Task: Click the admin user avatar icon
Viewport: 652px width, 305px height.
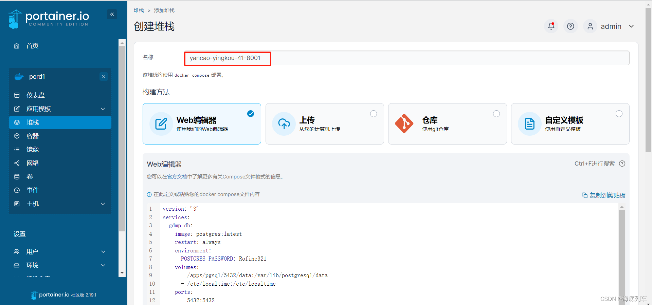Action: [x=590, y=26]
